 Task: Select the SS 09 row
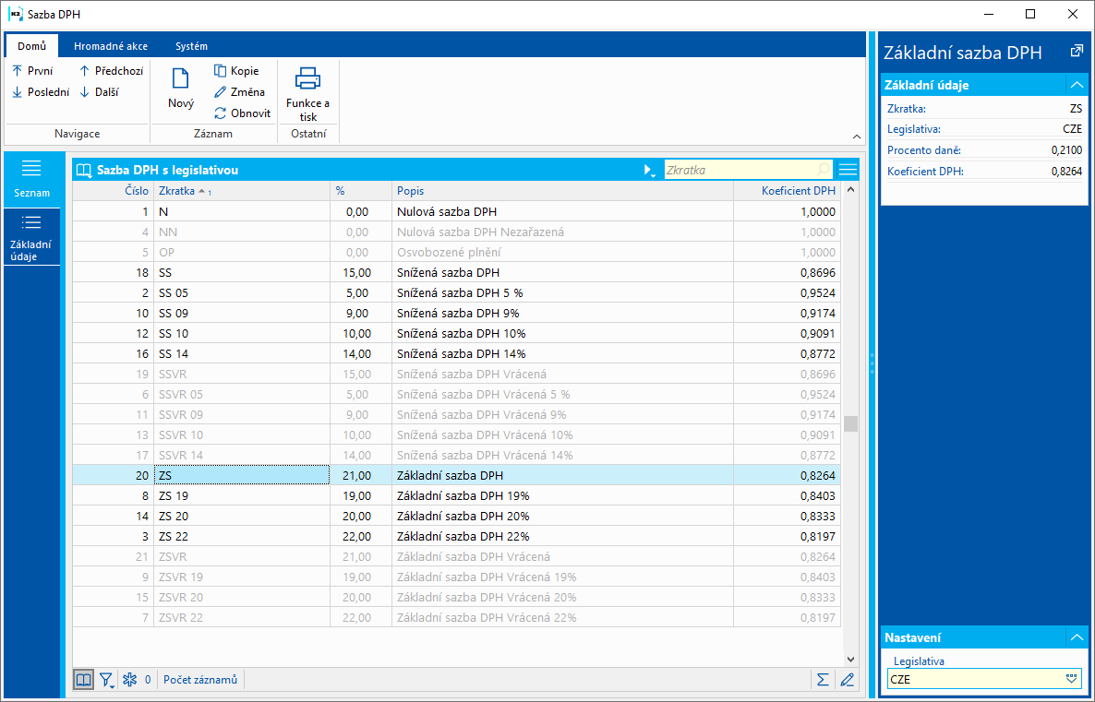tap(457, 313)
